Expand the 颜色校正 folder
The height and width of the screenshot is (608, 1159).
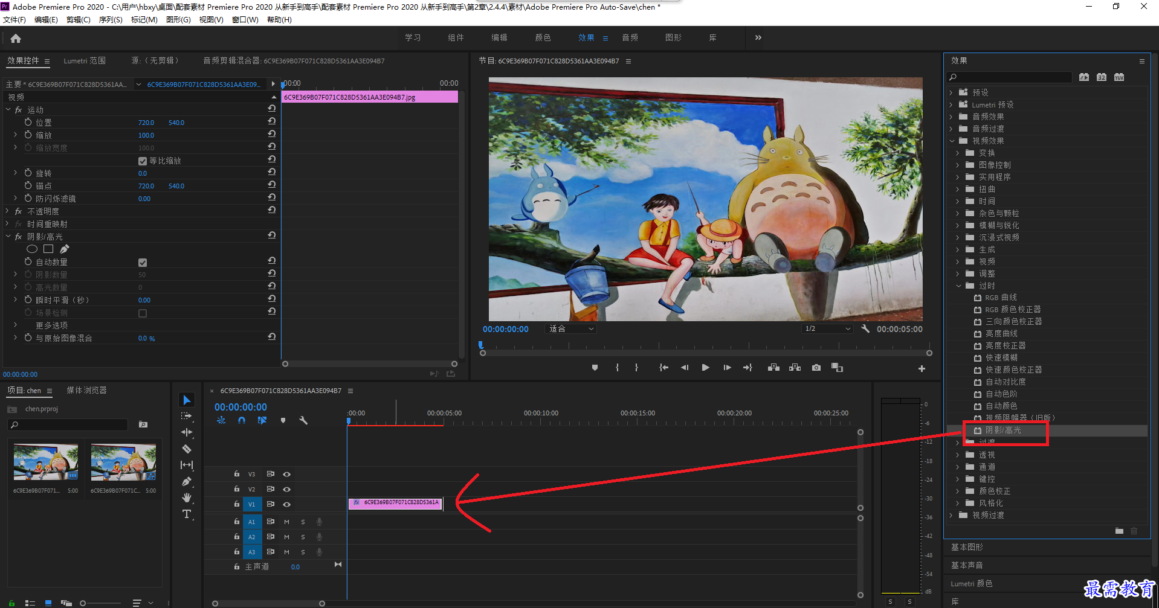click(958, 491)
